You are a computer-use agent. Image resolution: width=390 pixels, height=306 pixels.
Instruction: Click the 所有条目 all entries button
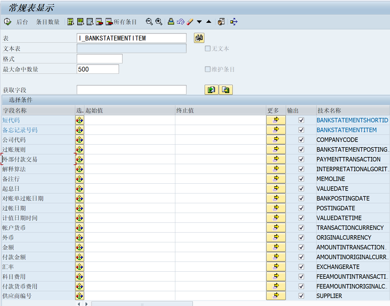(x=121, y=22)
